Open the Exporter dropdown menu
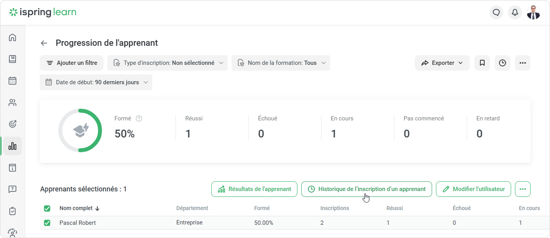Image resolution: width=550 pixels, height=238 pixels. click(442, 63)
